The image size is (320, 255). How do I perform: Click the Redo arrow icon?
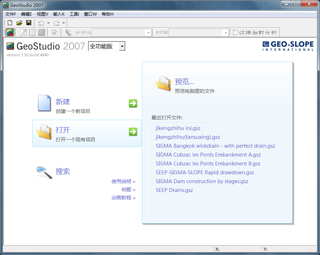(x=56, y=23)
